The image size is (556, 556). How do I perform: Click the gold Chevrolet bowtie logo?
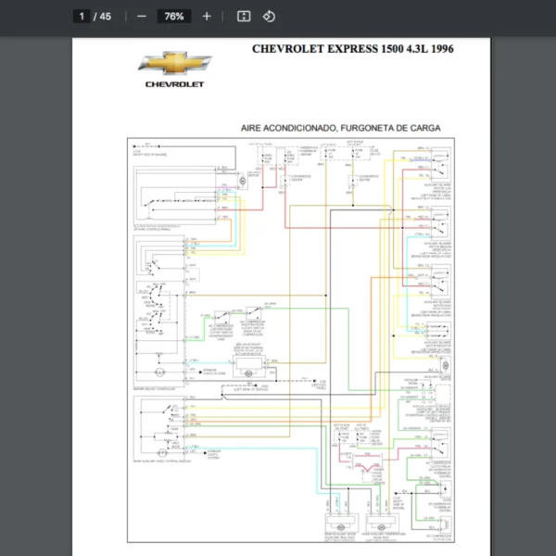pos(175,64)
